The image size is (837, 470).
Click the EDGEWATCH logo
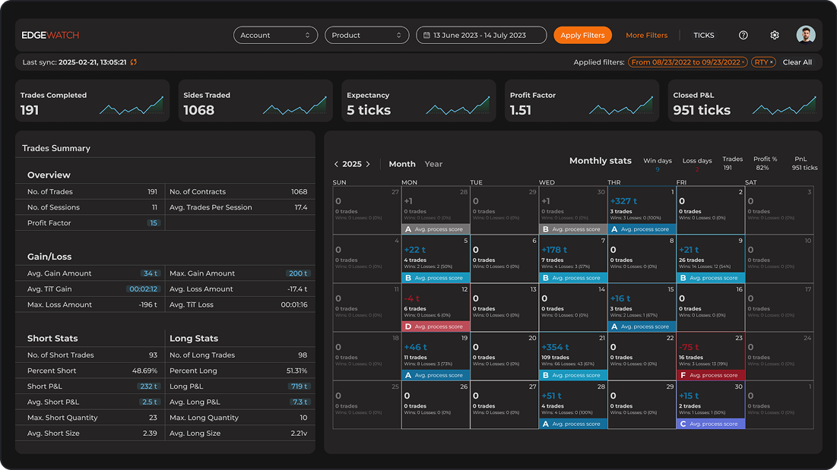coord(50,36)
